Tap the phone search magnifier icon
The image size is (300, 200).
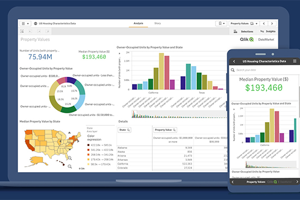point(232,70)
